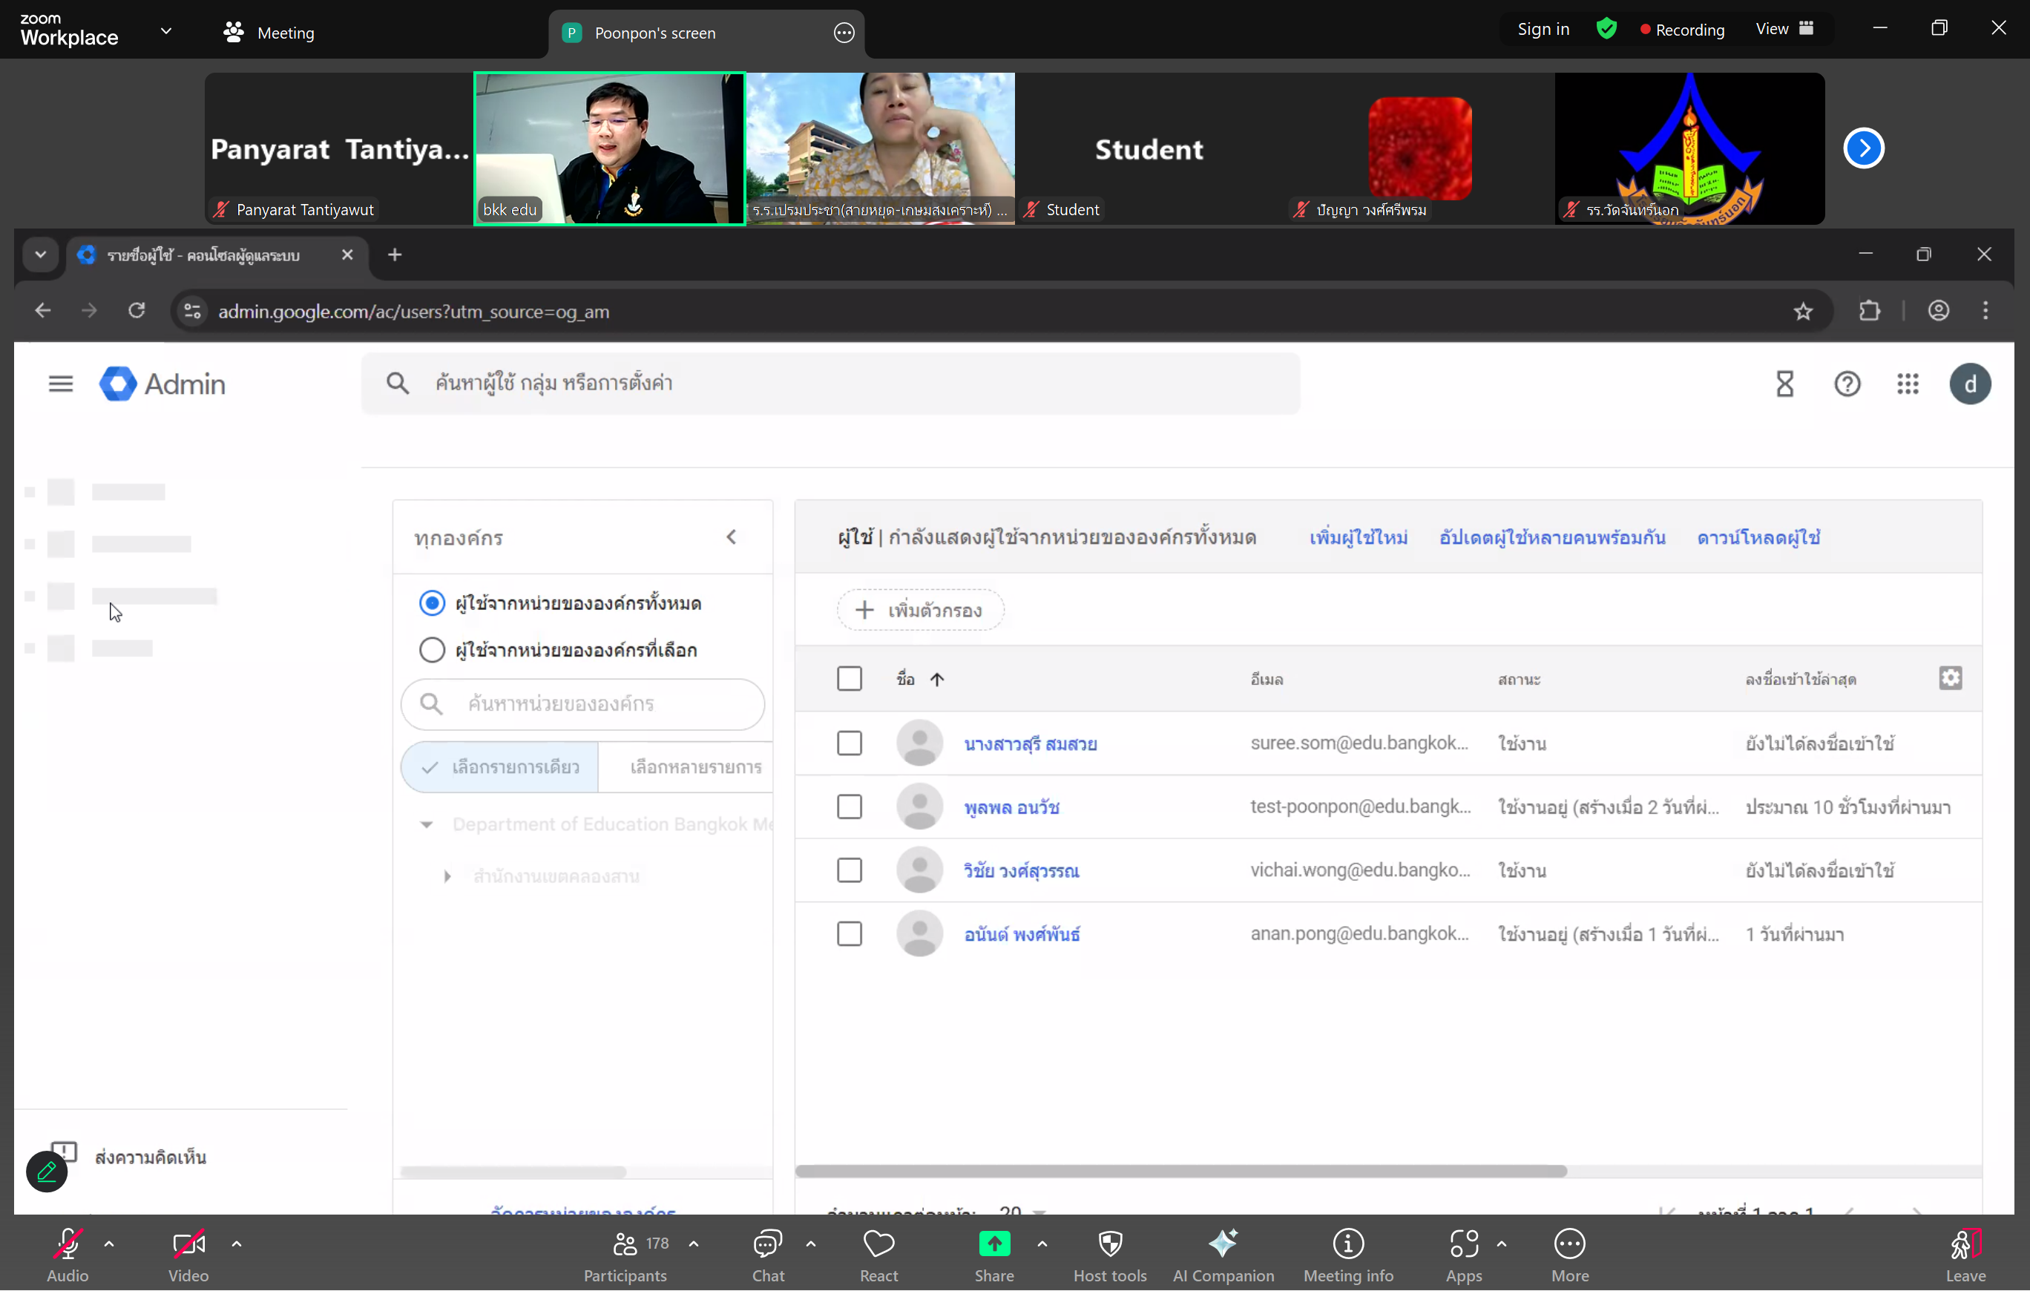
Task: Check the box for user suree.som
Action: point(849,743)
